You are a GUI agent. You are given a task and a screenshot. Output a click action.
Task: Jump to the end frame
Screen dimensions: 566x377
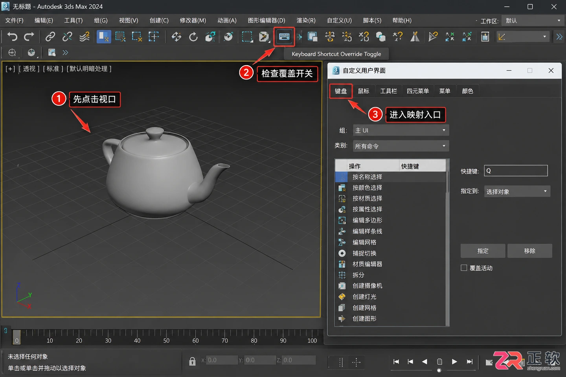tap(470, 362)
